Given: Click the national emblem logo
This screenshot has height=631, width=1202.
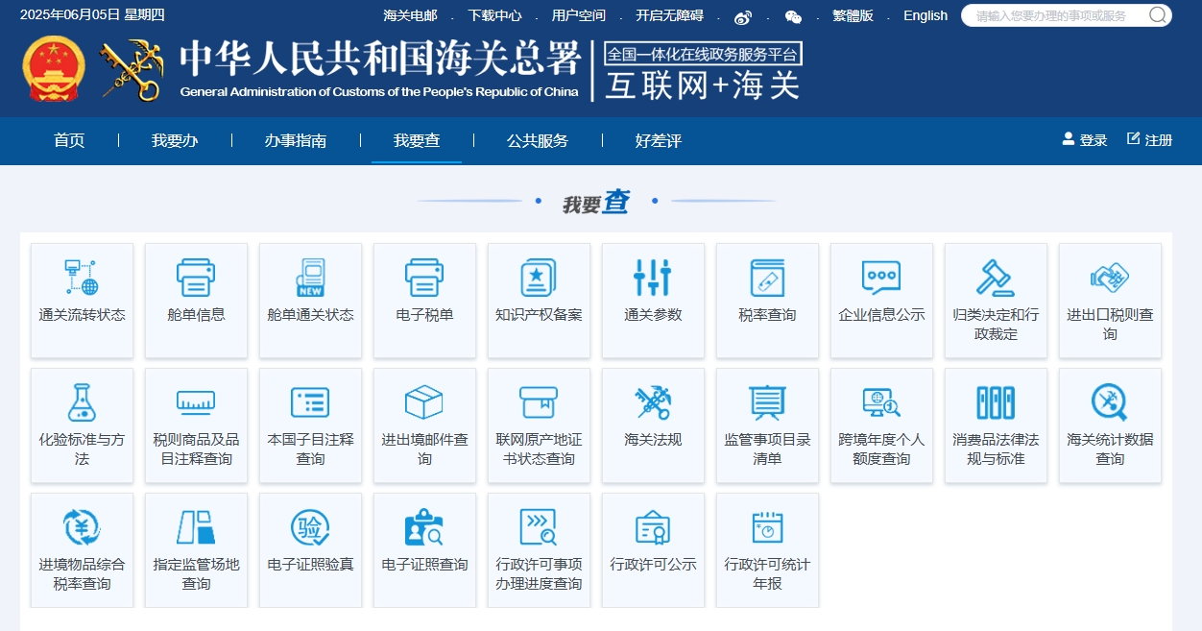Looking at the screenshot, I should [x=54, y=68].
